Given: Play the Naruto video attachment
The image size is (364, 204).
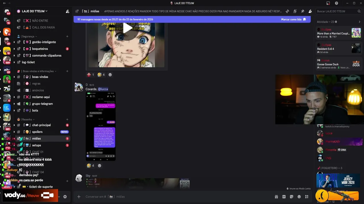Looking at the screenshot, I should [127, 28].
